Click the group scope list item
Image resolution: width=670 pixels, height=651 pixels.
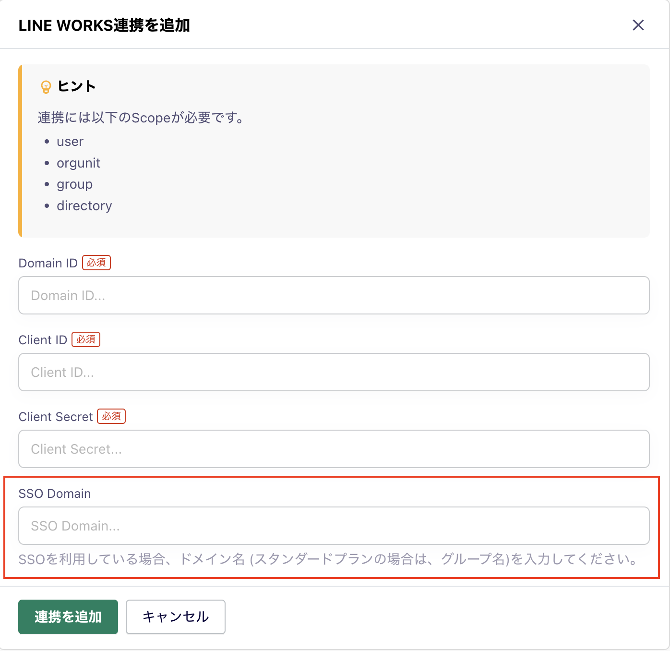click(74, 184)
